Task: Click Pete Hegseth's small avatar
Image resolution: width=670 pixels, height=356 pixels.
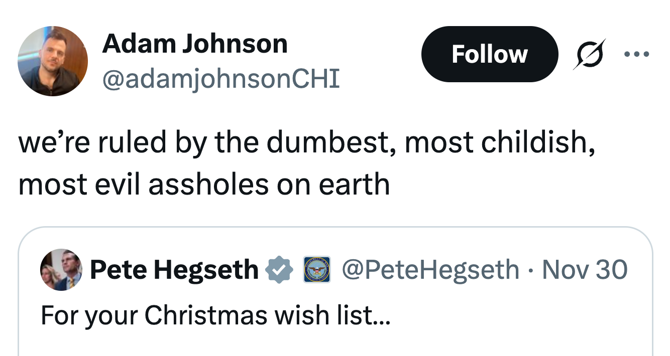Action: (x=60, y=269)
